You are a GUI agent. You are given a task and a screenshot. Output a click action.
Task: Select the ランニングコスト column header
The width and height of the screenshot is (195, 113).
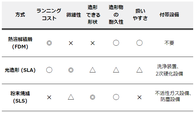[49, 15]
